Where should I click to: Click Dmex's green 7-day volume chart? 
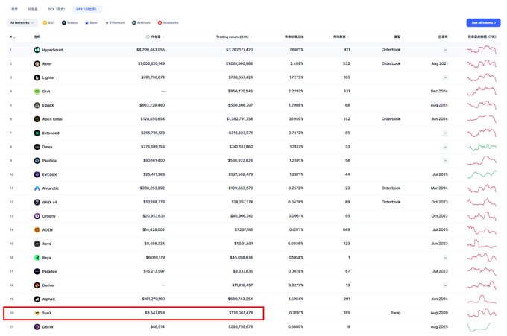[482, 147]
